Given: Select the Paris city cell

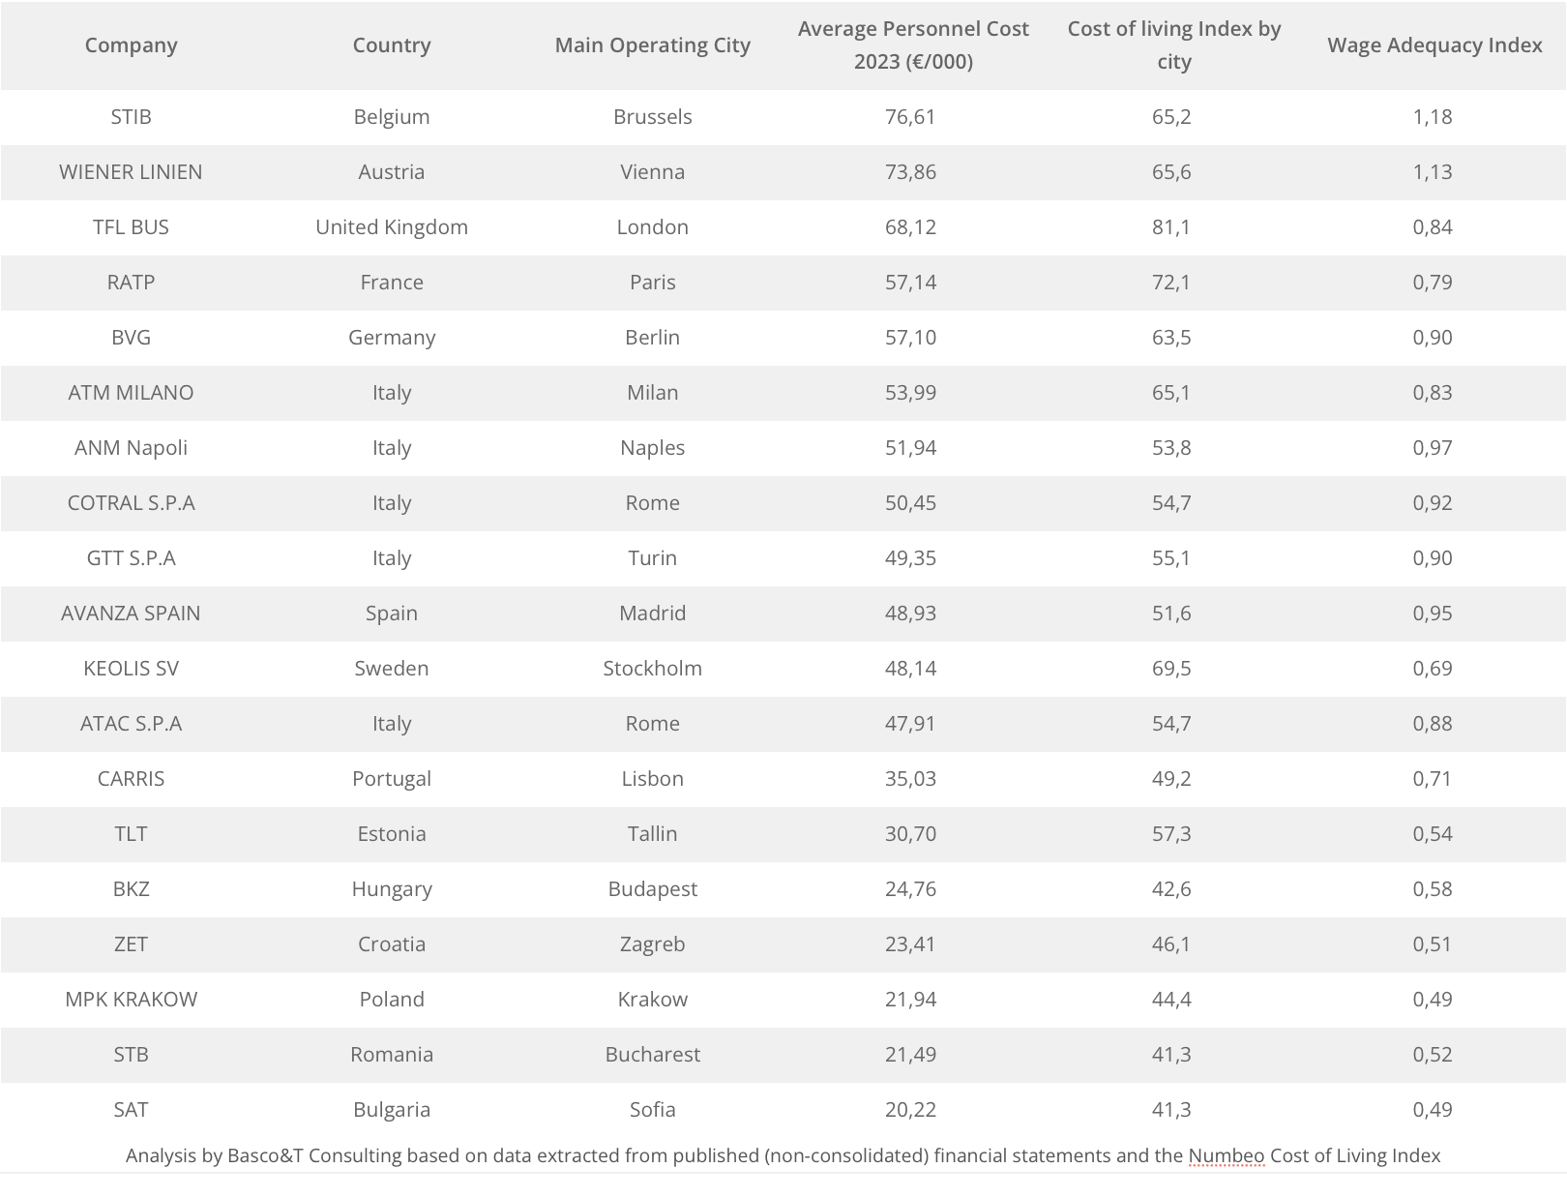Looking at the screenshot, I should pyautogui.click(x=653, y=283).
